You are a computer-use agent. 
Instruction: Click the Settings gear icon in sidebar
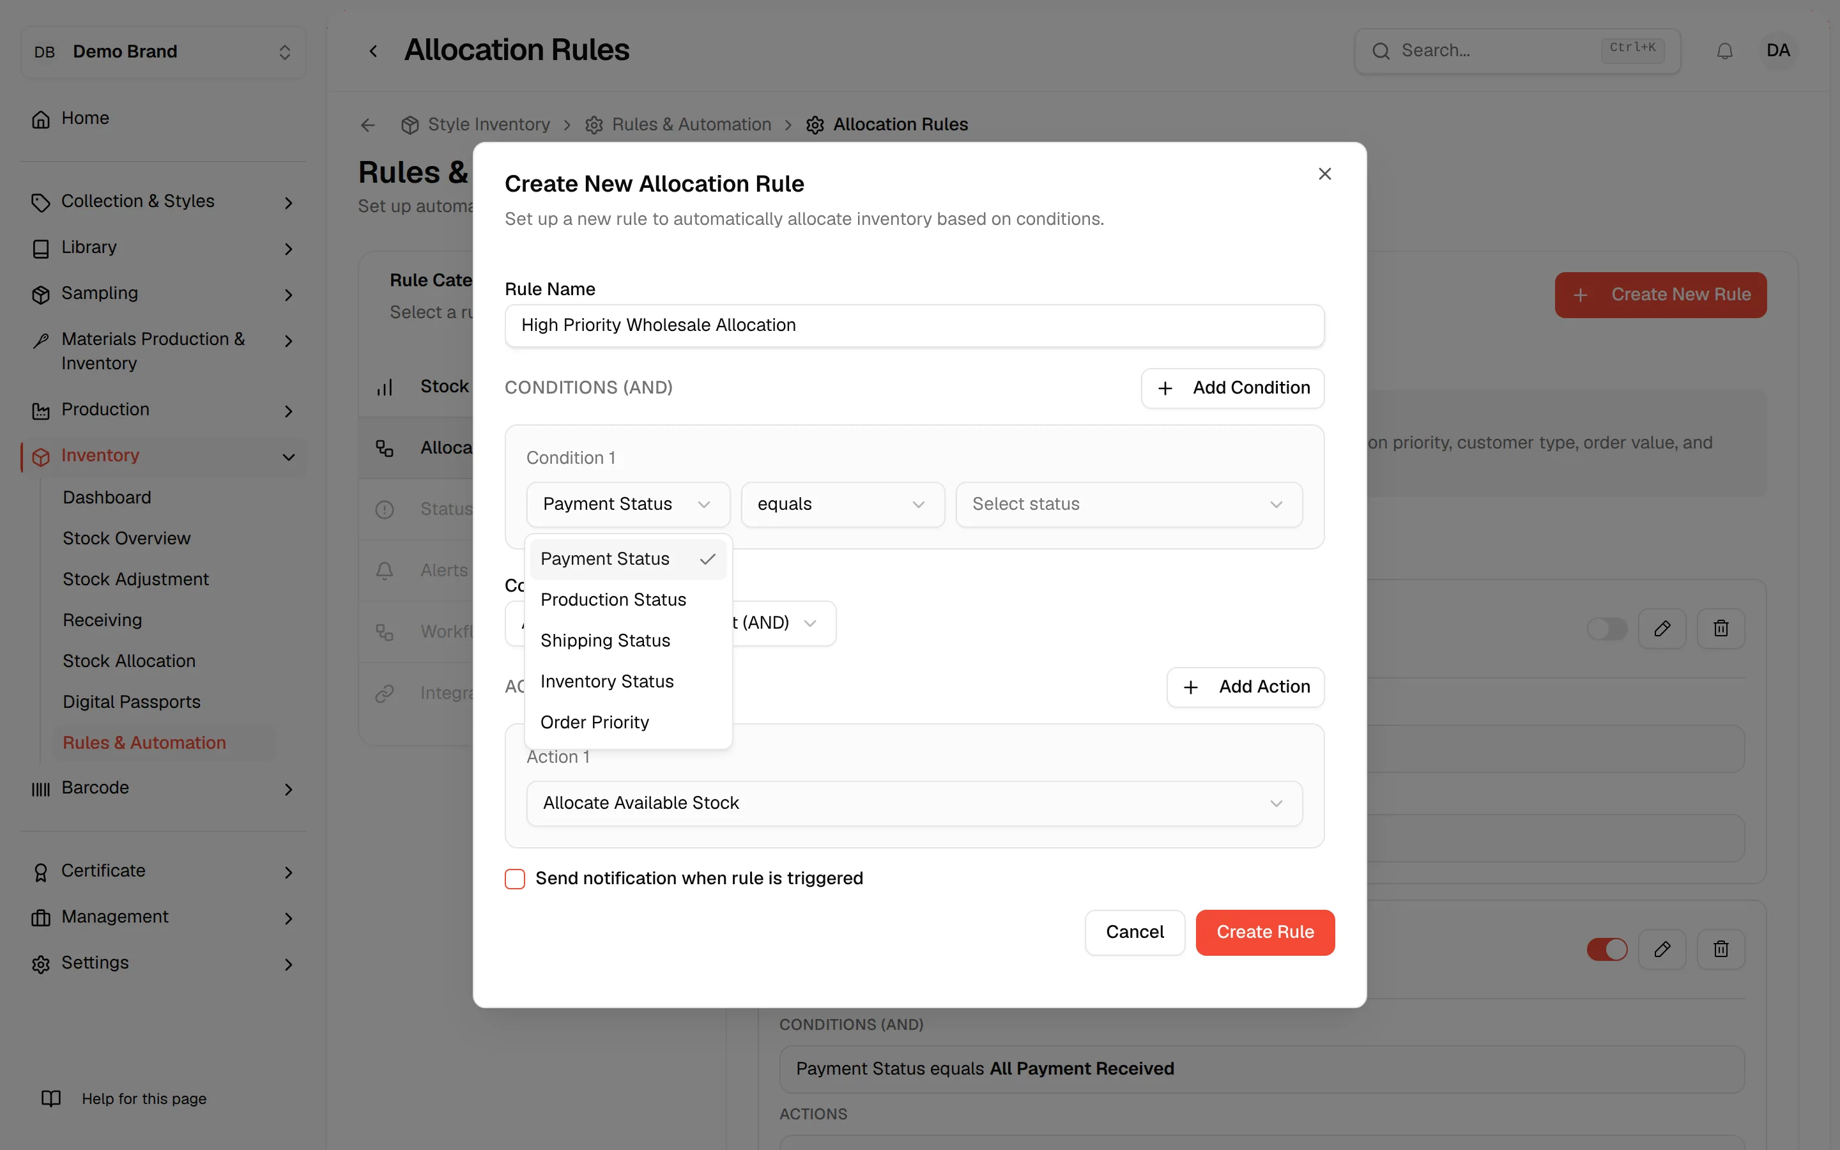(x=41, y=963)
